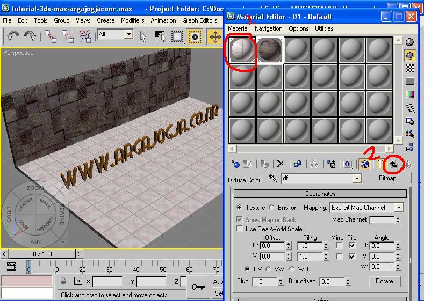
Task: Click Sample UV Tiling icon
Action: 410,81
